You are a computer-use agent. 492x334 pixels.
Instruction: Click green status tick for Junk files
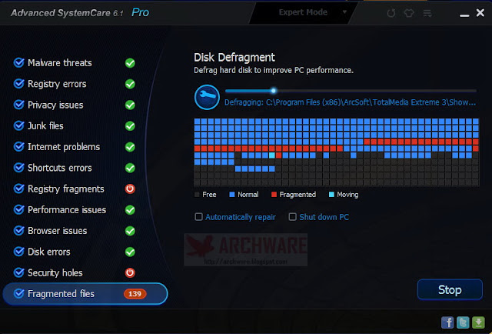point(130,126)
